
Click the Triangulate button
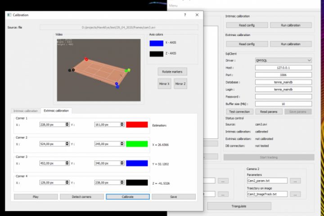(x=239, y=206)
